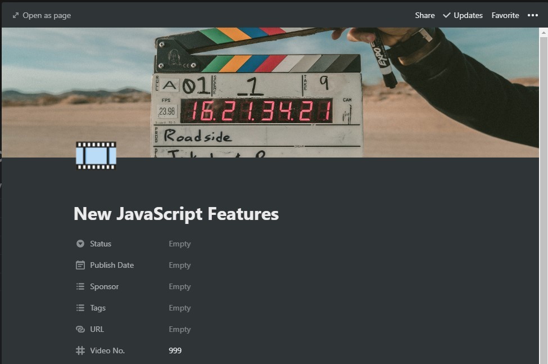Screen dimensions: 548x364
Task: Click the Status property icon
Action: coord(79,244)
